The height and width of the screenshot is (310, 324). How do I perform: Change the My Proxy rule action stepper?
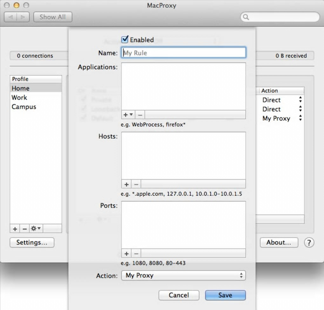[x=300, y=118]
